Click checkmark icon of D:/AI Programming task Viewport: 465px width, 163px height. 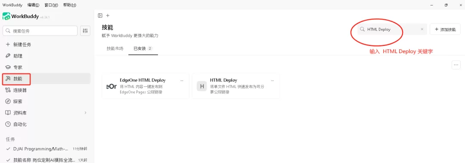(x=8, y=149)
